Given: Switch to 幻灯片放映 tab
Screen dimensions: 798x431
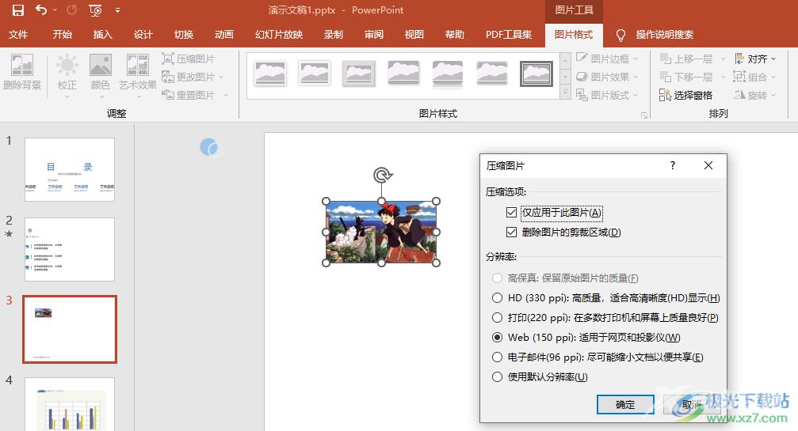Looking at the screenshot, I should [x=279, y=35].
